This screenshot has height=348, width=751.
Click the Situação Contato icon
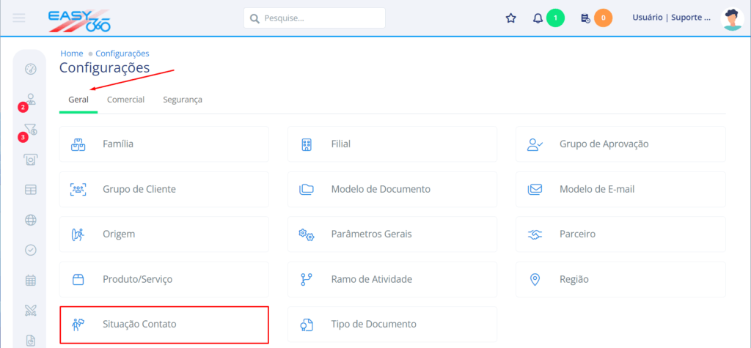coord(78,324)
